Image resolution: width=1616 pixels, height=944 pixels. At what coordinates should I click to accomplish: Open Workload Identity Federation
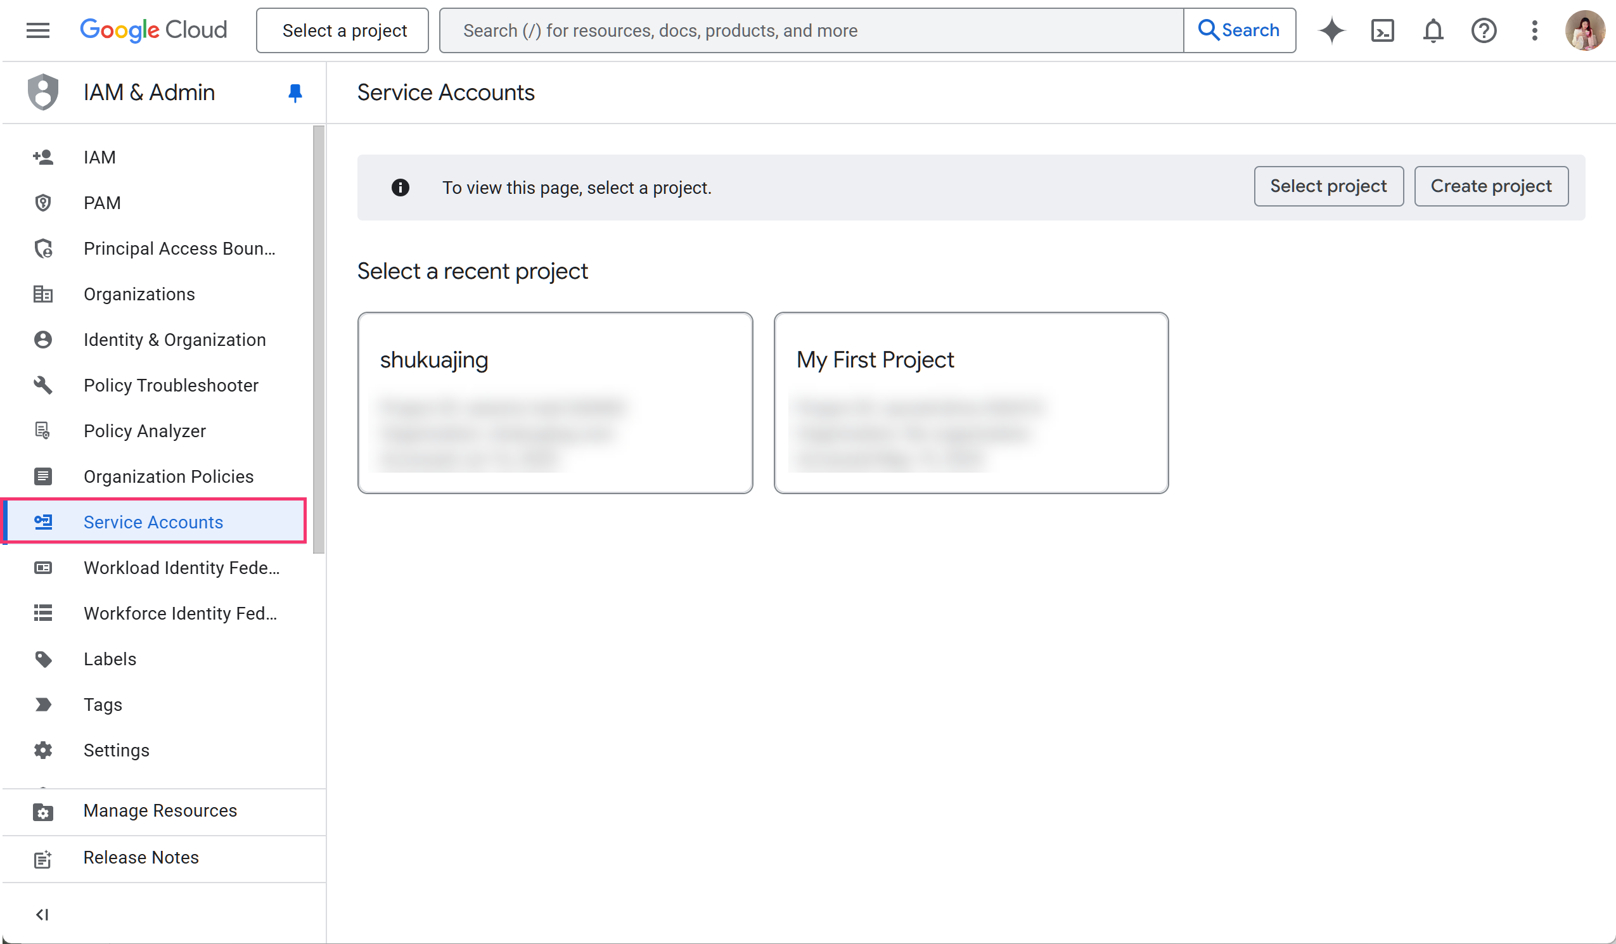155,567
